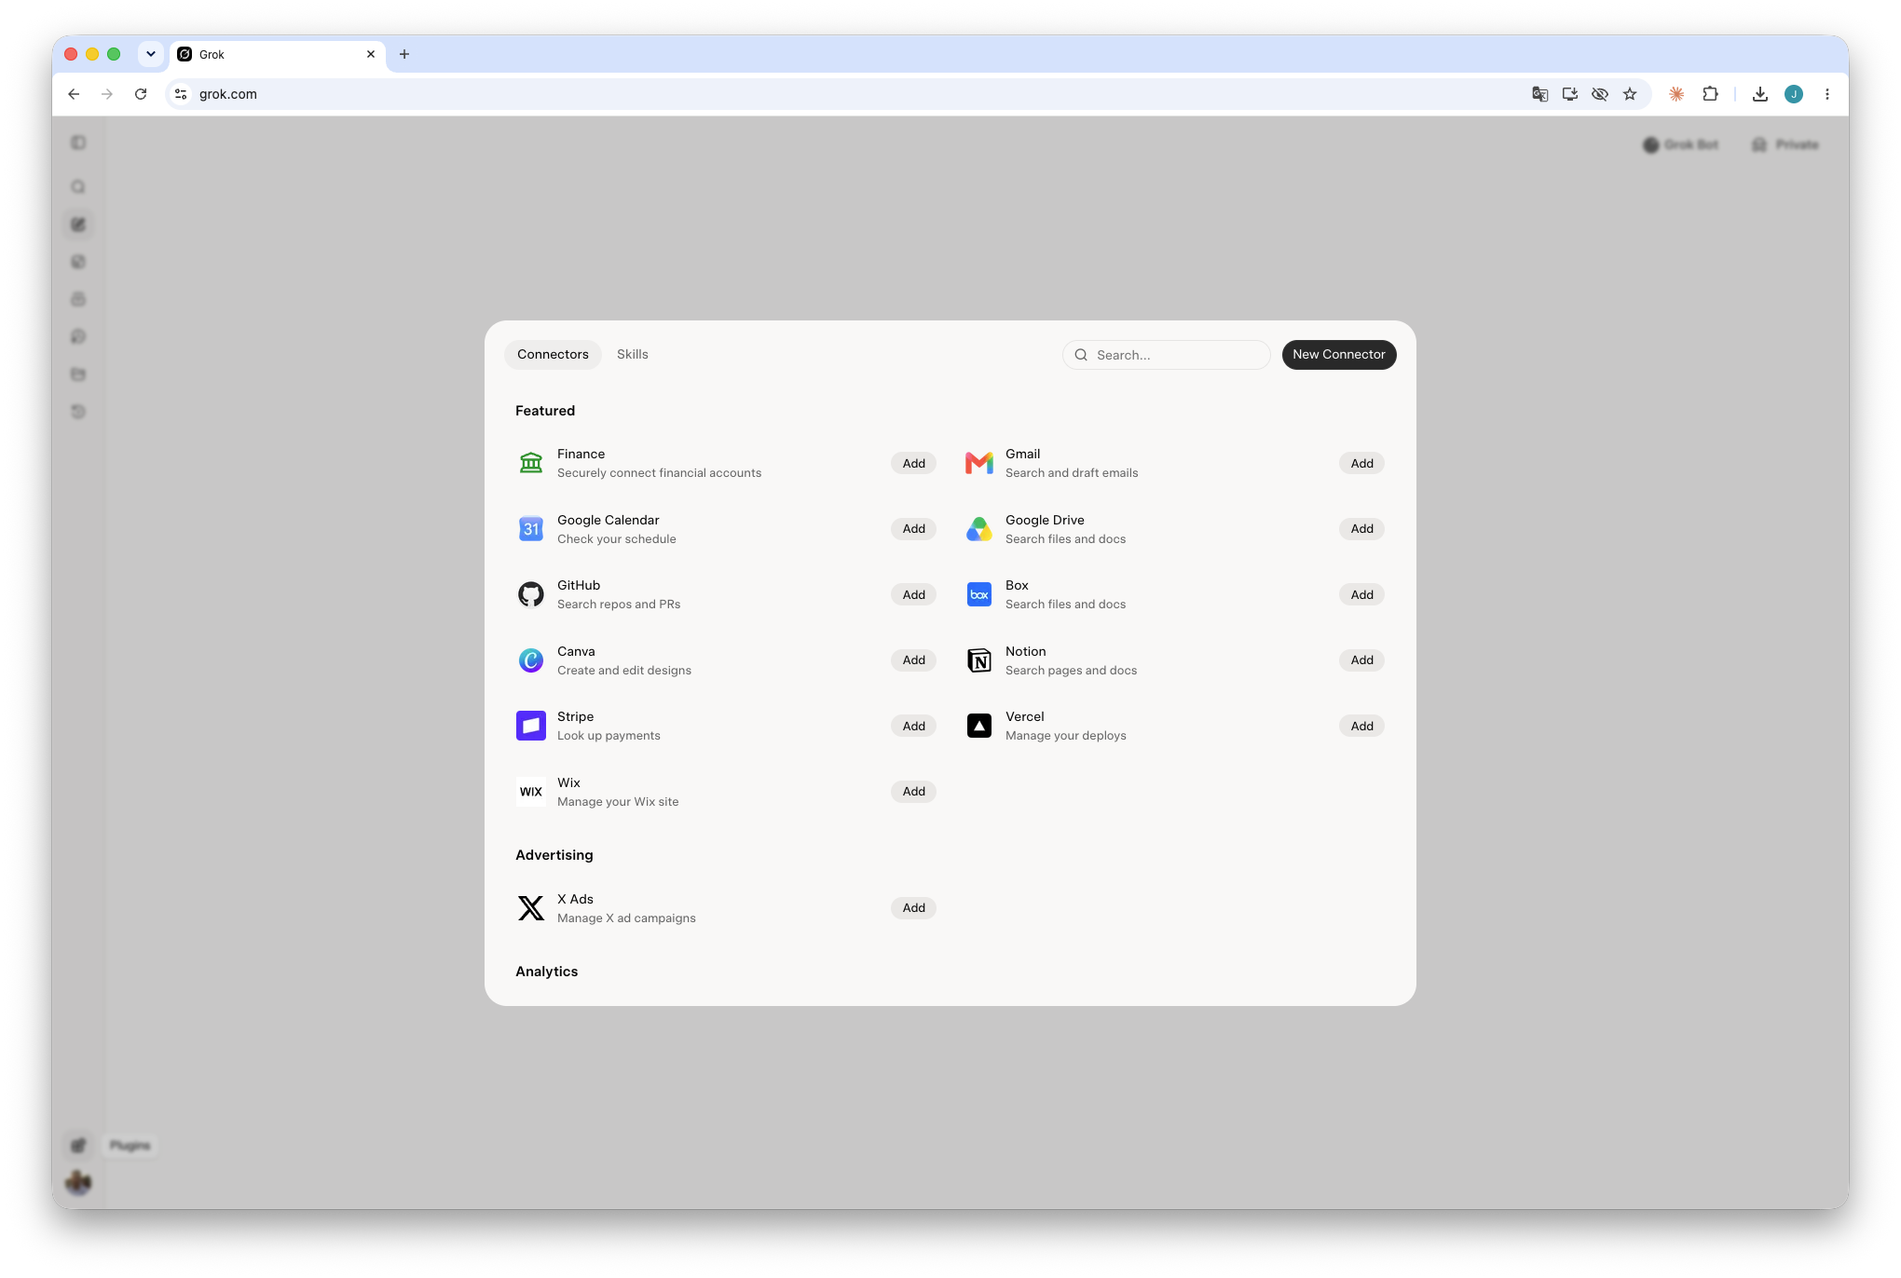
Task: Click the Stripe logo icon
Action: pyautogui.click(x=531, y=726)
